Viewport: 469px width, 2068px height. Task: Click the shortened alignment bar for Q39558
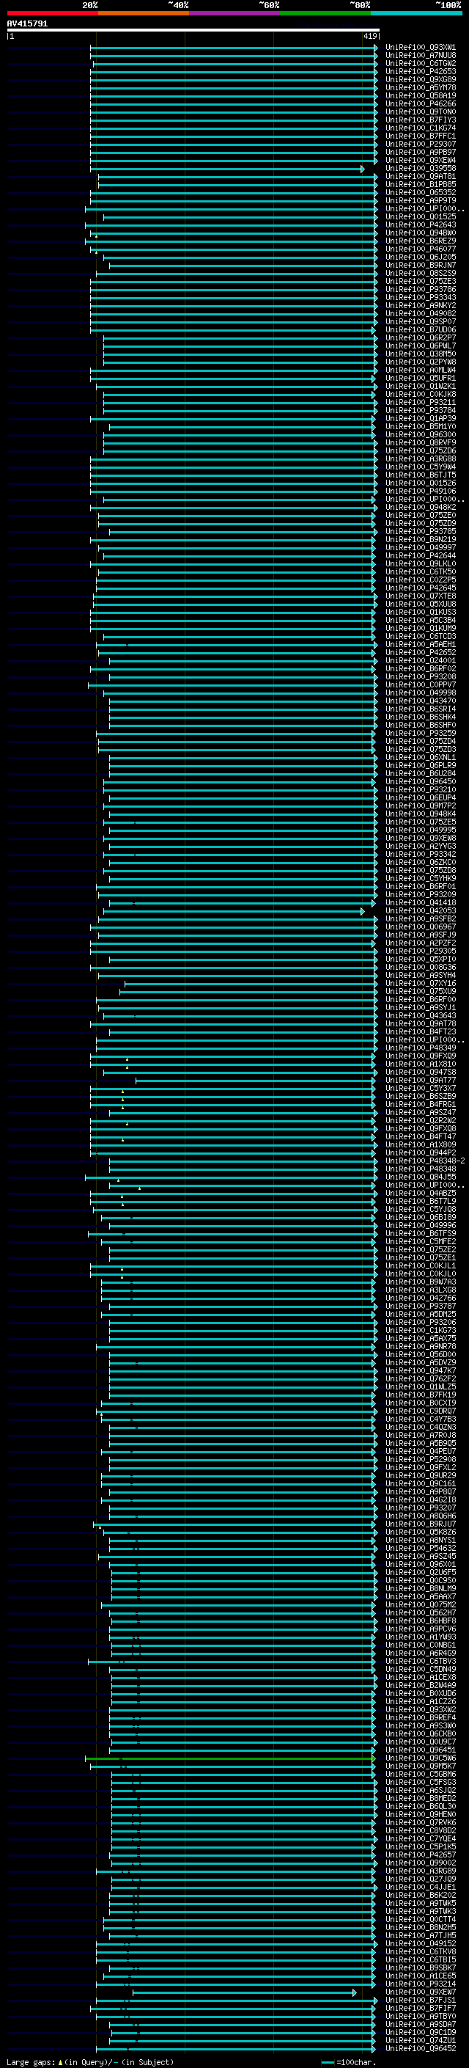tap(228, 169)
